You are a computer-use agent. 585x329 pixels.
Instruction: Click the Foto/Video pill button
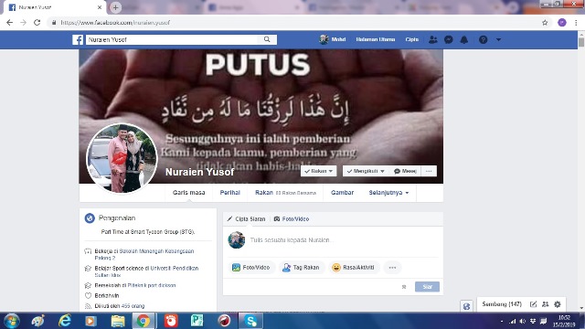(251, 268)
